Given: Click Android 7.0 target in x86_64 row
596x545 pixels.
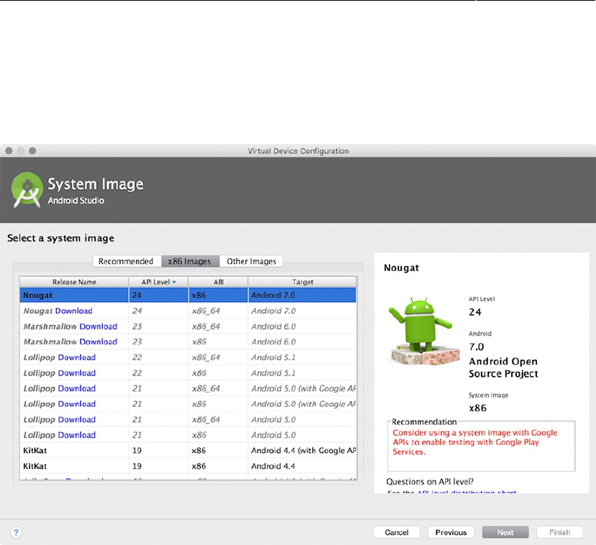Looking at the screenshot, I should 273,311.
